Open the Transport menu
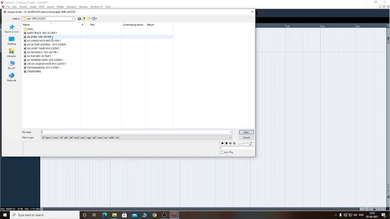Image resolution: width=390 pixels, height=219 pixels. 71,7
